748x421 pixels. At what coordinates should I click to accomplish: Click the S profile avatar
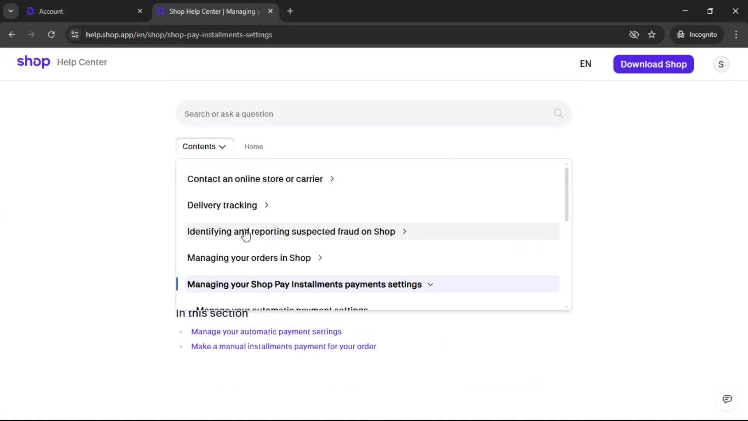click(x=721, y=64)
